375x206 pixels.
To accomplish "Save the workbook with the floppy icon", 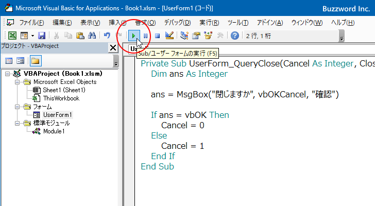I will pos(42,36).
